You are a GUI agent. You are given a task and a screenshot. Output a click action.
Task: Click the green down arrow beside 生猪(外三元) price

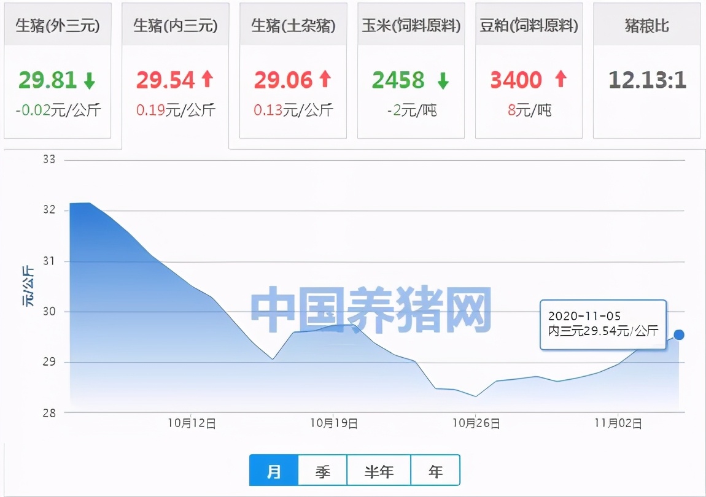click(x=88, y=80)
